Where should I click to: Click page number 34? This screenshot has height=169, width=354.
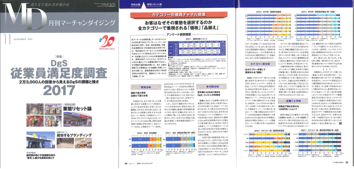click(126, 164)
